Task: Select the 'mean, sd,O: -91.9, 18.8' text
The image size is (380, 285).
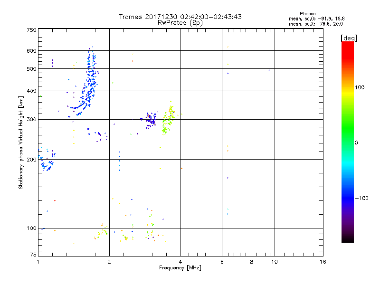Action: (316, 19)
